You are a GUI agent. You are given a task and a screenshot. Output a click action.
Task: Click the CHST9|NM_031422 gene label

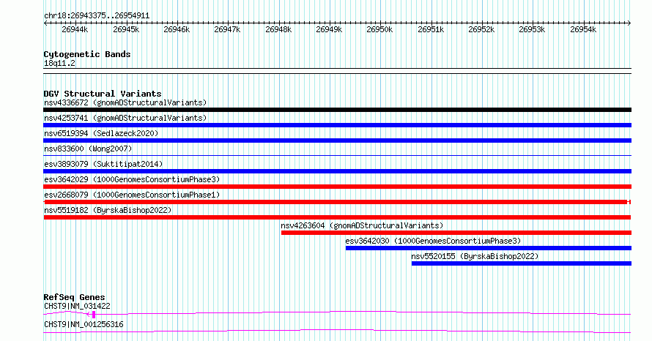pos(77,306)
